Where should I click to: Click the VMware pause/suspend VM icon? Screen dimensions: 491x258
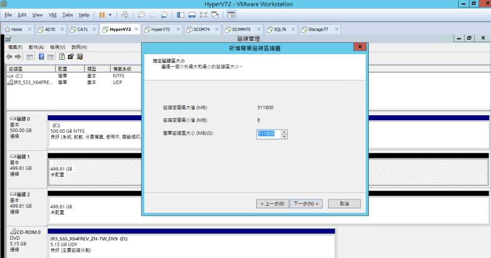(x=102, y=14)
